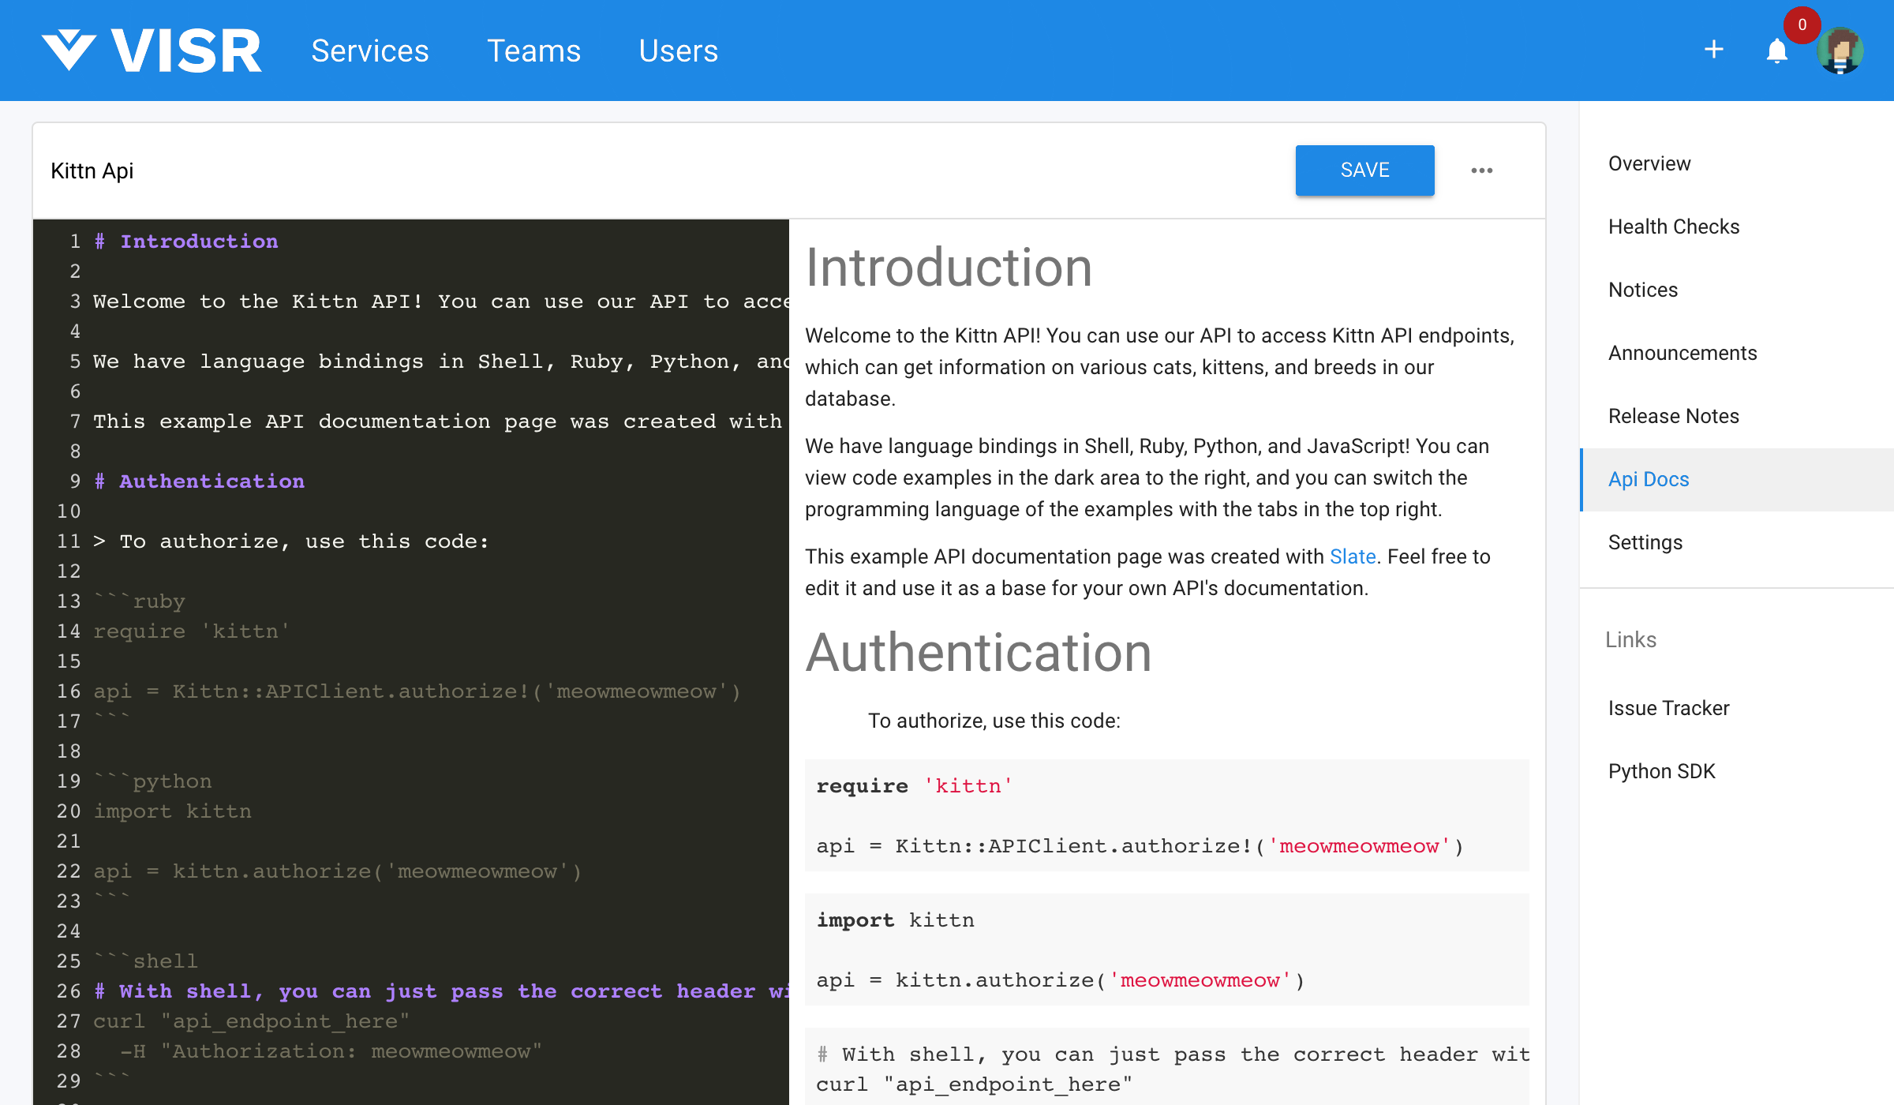Screen dimensions: 1894x1105
Task: Open the three-dot more options menu
Action: pyautogui.click(x=1481, y=170)
